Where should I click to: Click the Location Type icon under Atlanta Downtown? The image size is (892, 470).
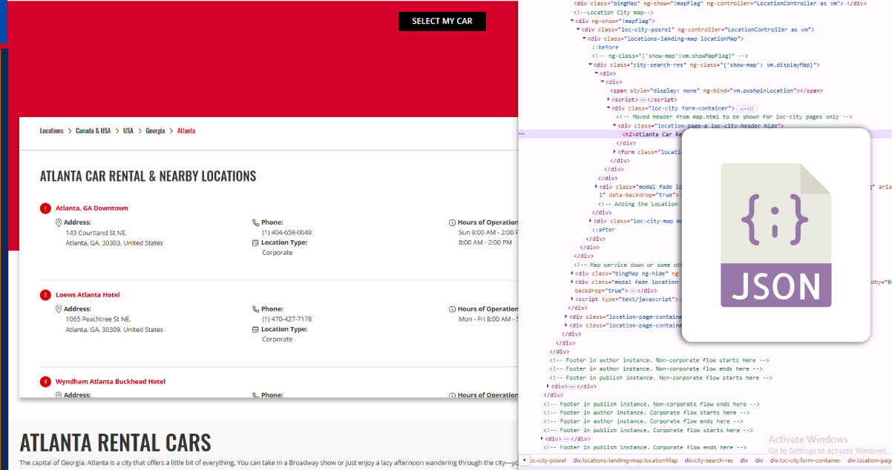(254, 244)
